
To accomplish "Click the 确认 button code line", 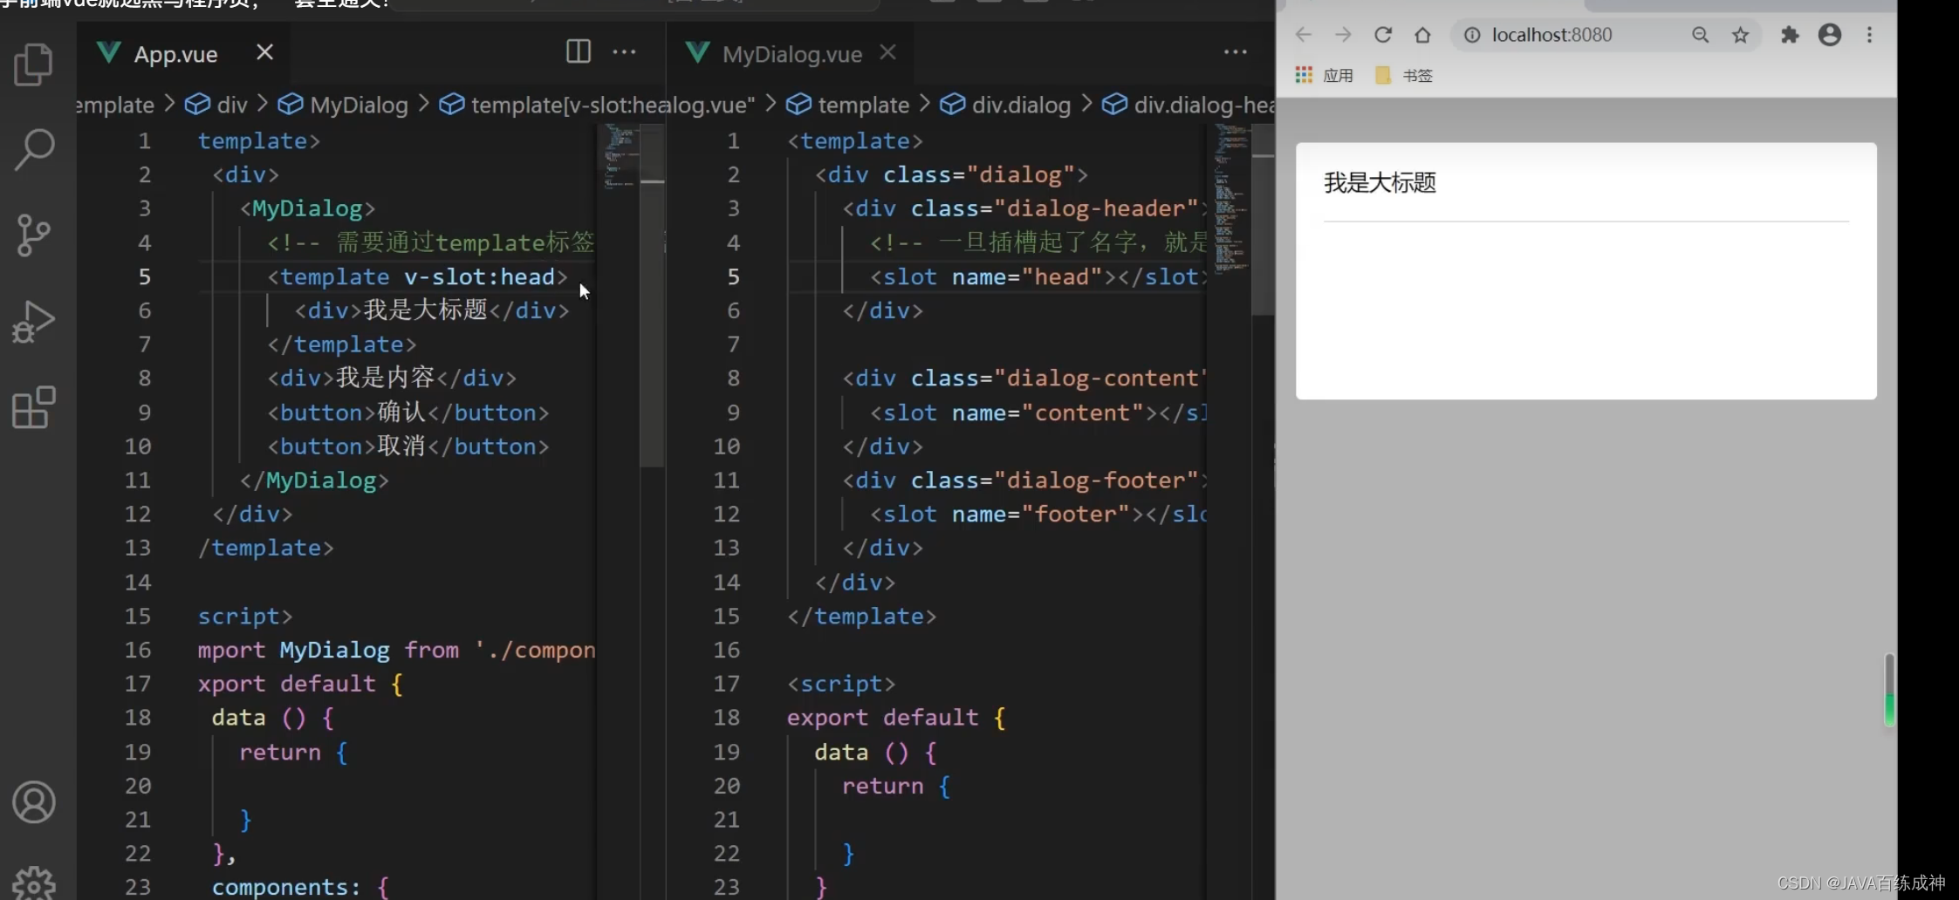I will point(408,412).
